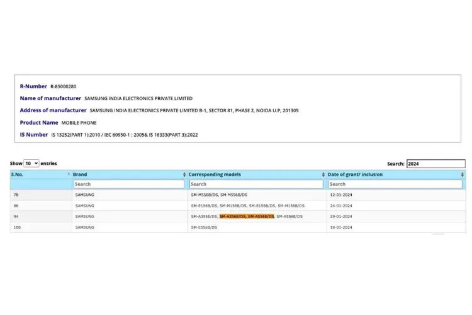Viewport: 472px width, 315px height.
Task: Click sort arrows in Date of grant header
Action: [462, 175]
